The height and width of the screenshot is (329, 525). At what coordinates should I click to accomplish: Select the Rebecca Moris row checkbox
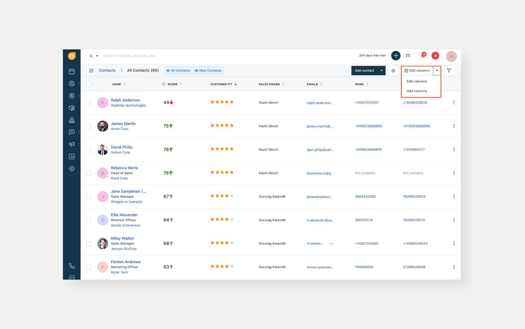88,173
